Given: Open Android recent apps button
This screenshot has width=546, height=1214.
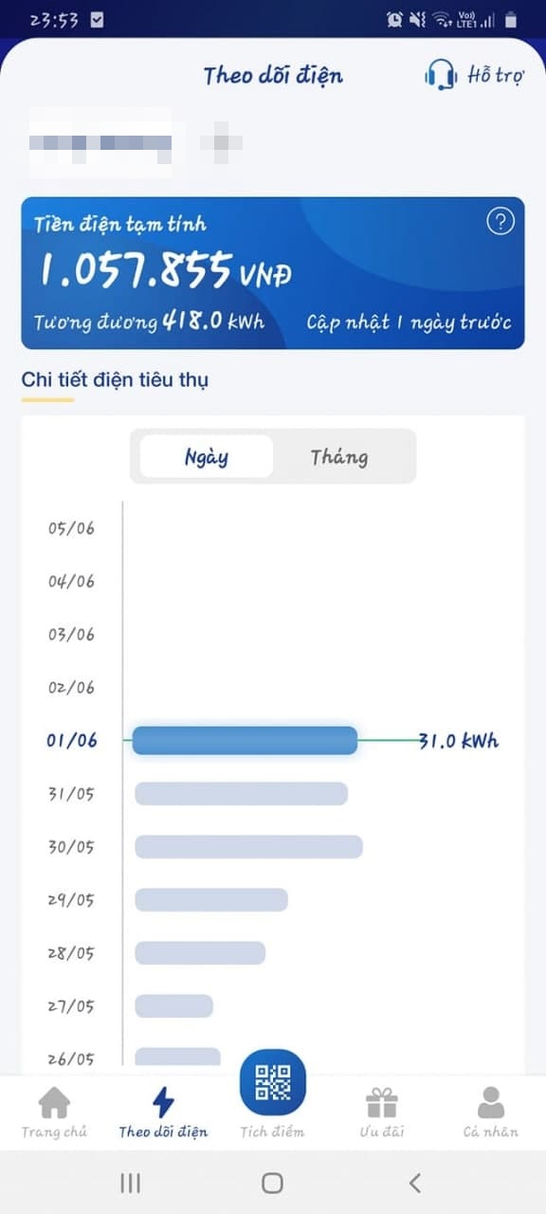Looking at the screenshot, I should (x=131, y=1183).
